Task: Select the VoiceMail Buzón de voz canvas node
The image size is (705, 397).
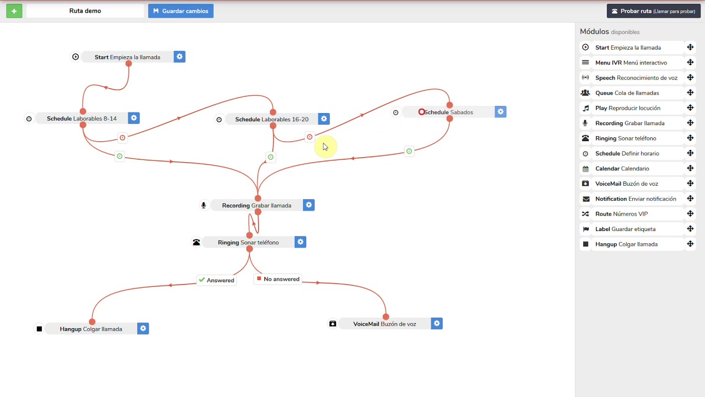Action: tap(384, 324)
